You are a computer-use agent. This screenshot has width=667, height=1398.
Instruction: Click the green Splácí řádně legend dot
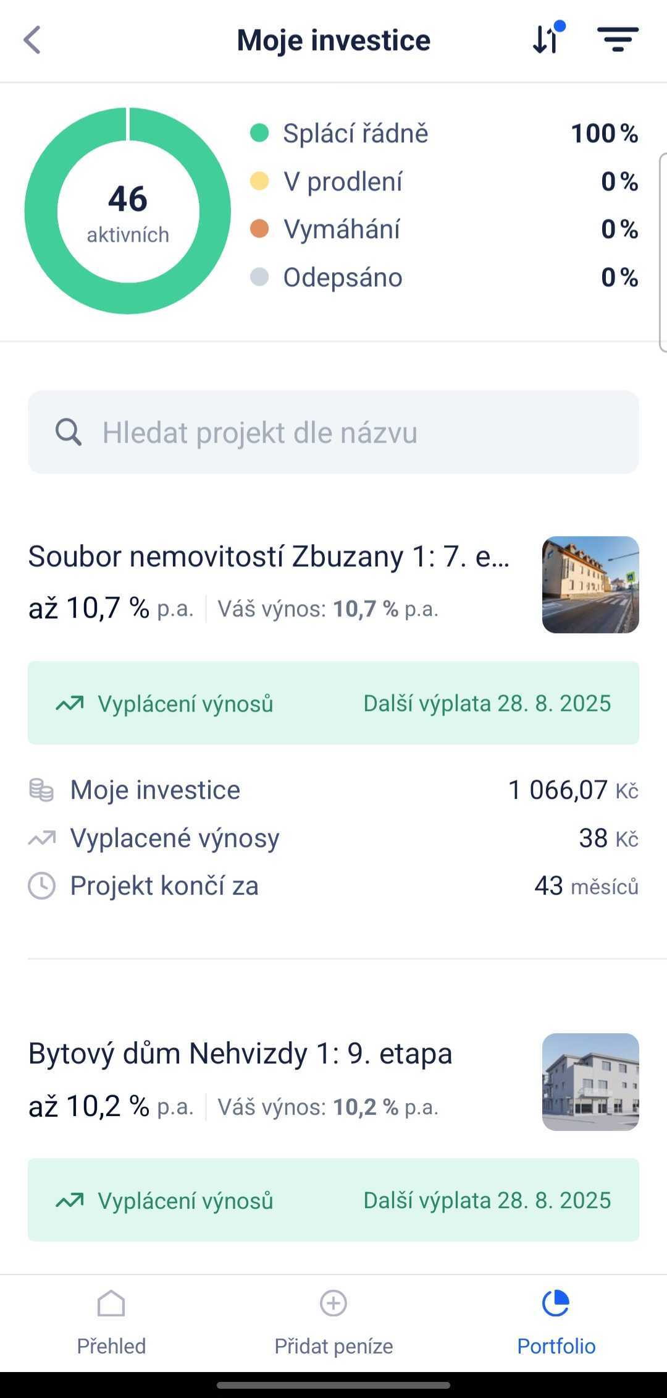pyautogui.click(x=259, y=133)
